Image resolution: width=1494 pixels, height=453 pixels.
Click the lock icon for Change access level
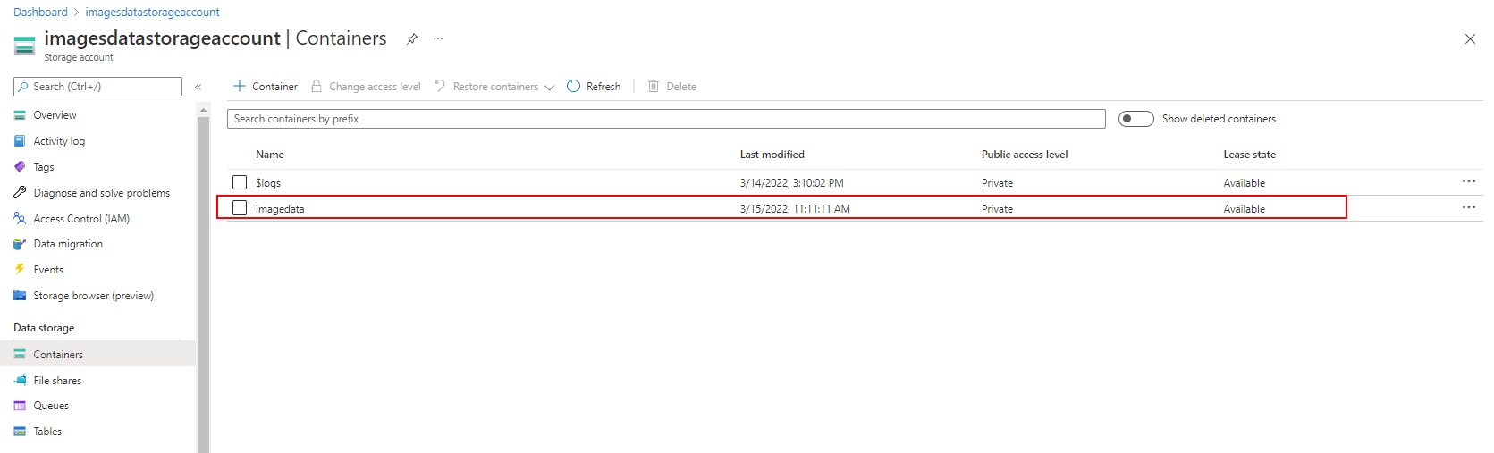pyautogui.click(x=317, y=86)
